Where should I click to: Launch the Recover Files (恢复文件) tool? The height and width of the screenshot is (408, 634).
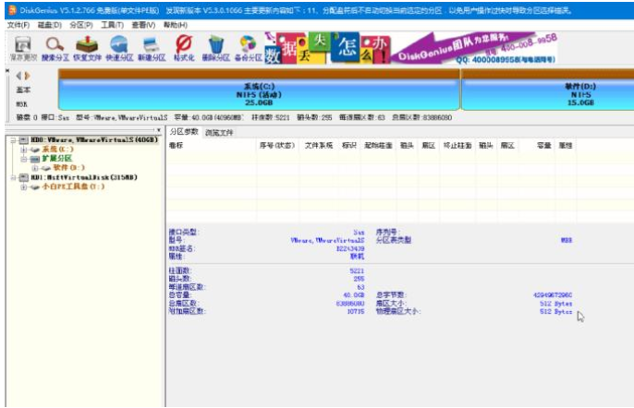(87, 49)
